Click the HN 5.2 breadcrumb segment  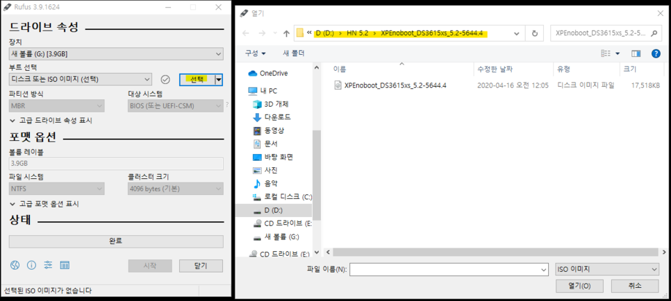click(x=357, y=33)
